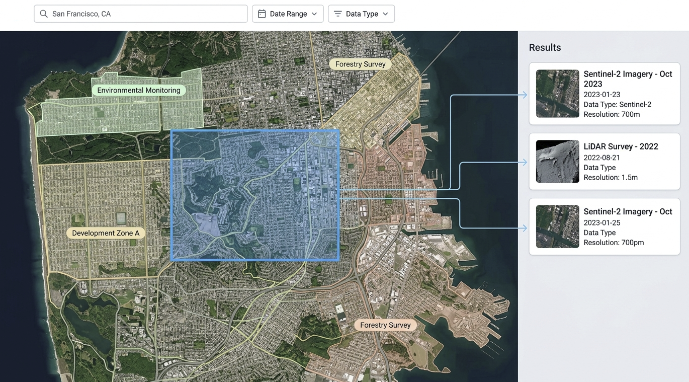
Task: Open the Date Range filter
Action: (x=288, y=14)
